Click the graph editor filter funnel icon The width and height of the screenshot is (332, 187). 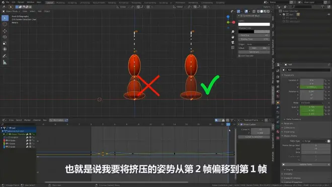click(x=232, y=120)
